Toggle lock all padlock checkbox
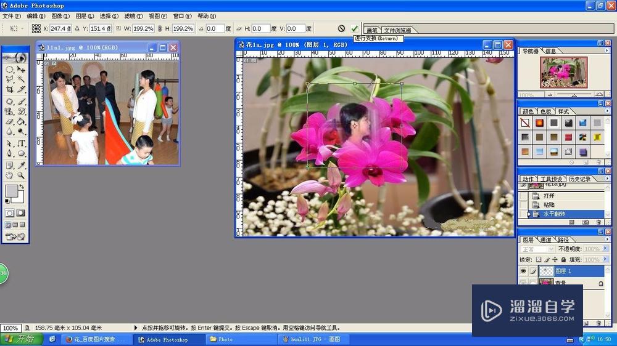 [563, 260]
